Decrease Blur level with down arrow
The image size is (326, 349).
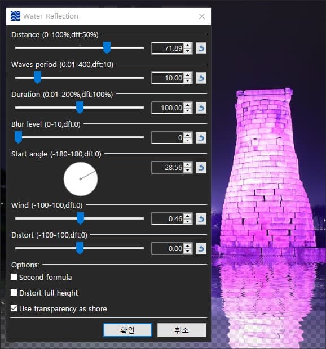[x=188, y=140]
